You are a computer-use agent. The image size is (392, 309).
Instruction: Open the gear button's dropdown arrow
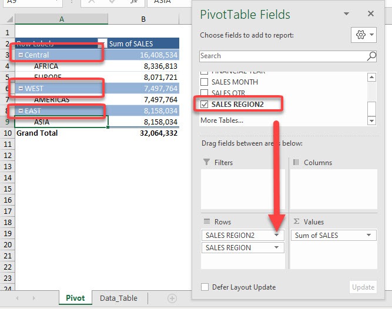tap(372, 35)
